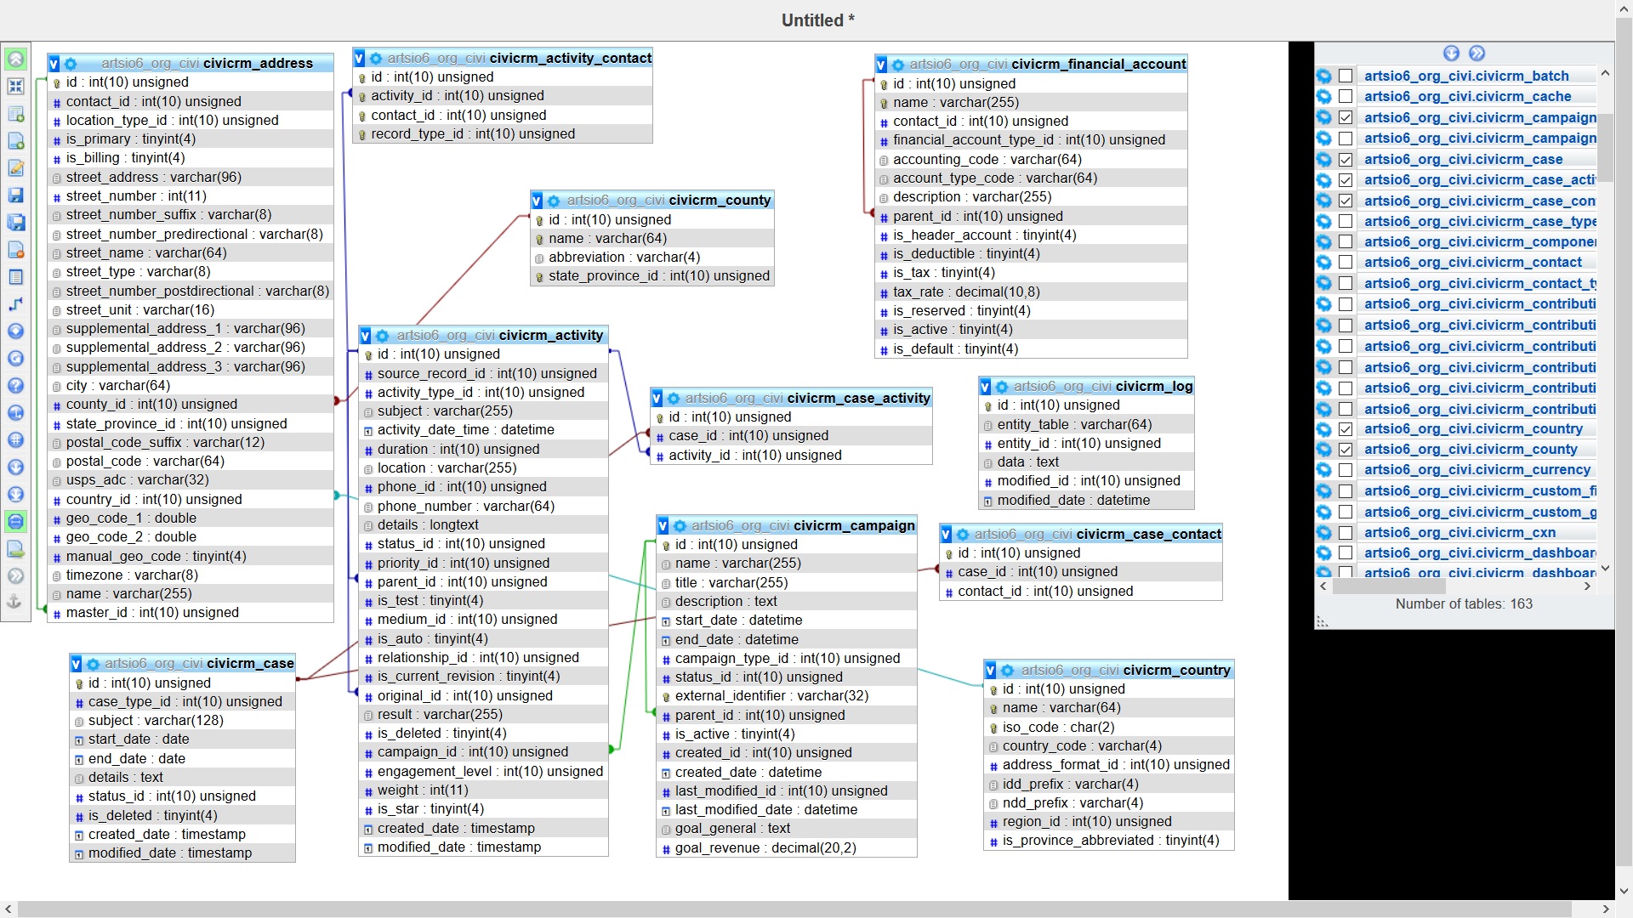Click gear icon beside civicrm_batch in list
The width and height of the screenshot is (1633, 918).
coord(1324,76)
